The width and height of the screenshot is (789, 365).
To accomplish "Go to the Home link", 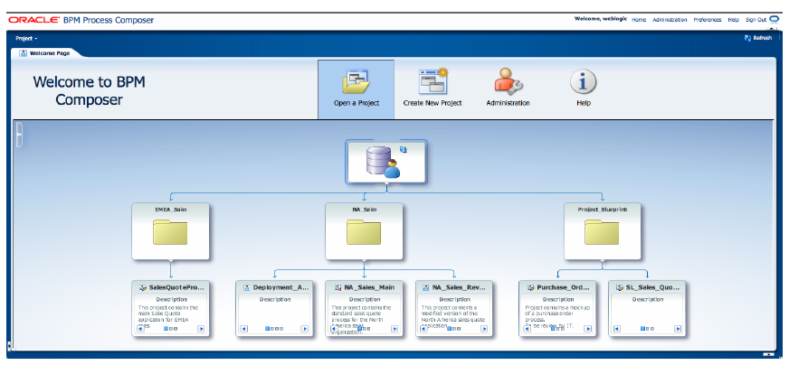I will (x=639, y=20).
